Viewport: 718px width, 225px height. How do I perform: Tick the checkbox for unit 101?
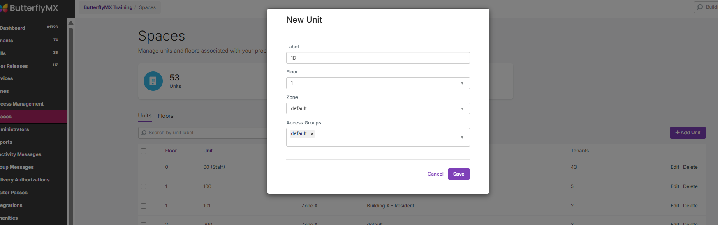click(144, 206)
